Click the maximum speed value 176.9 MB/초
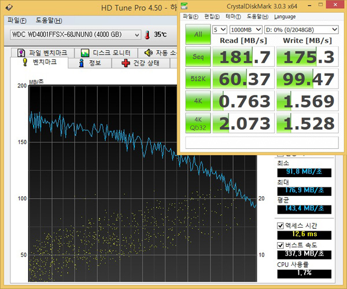 (304, 191)
